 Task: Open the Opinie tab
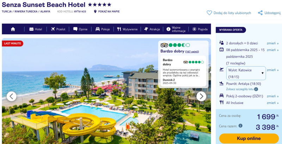tap(80, 29)
